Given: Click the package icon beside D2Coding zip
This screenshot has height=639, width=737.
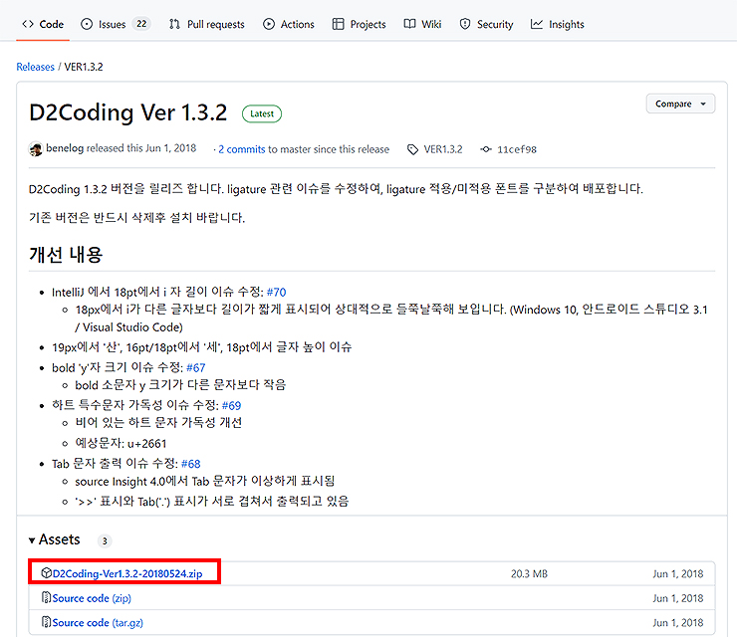Looking at the screenshot, I should click(46, 572).
